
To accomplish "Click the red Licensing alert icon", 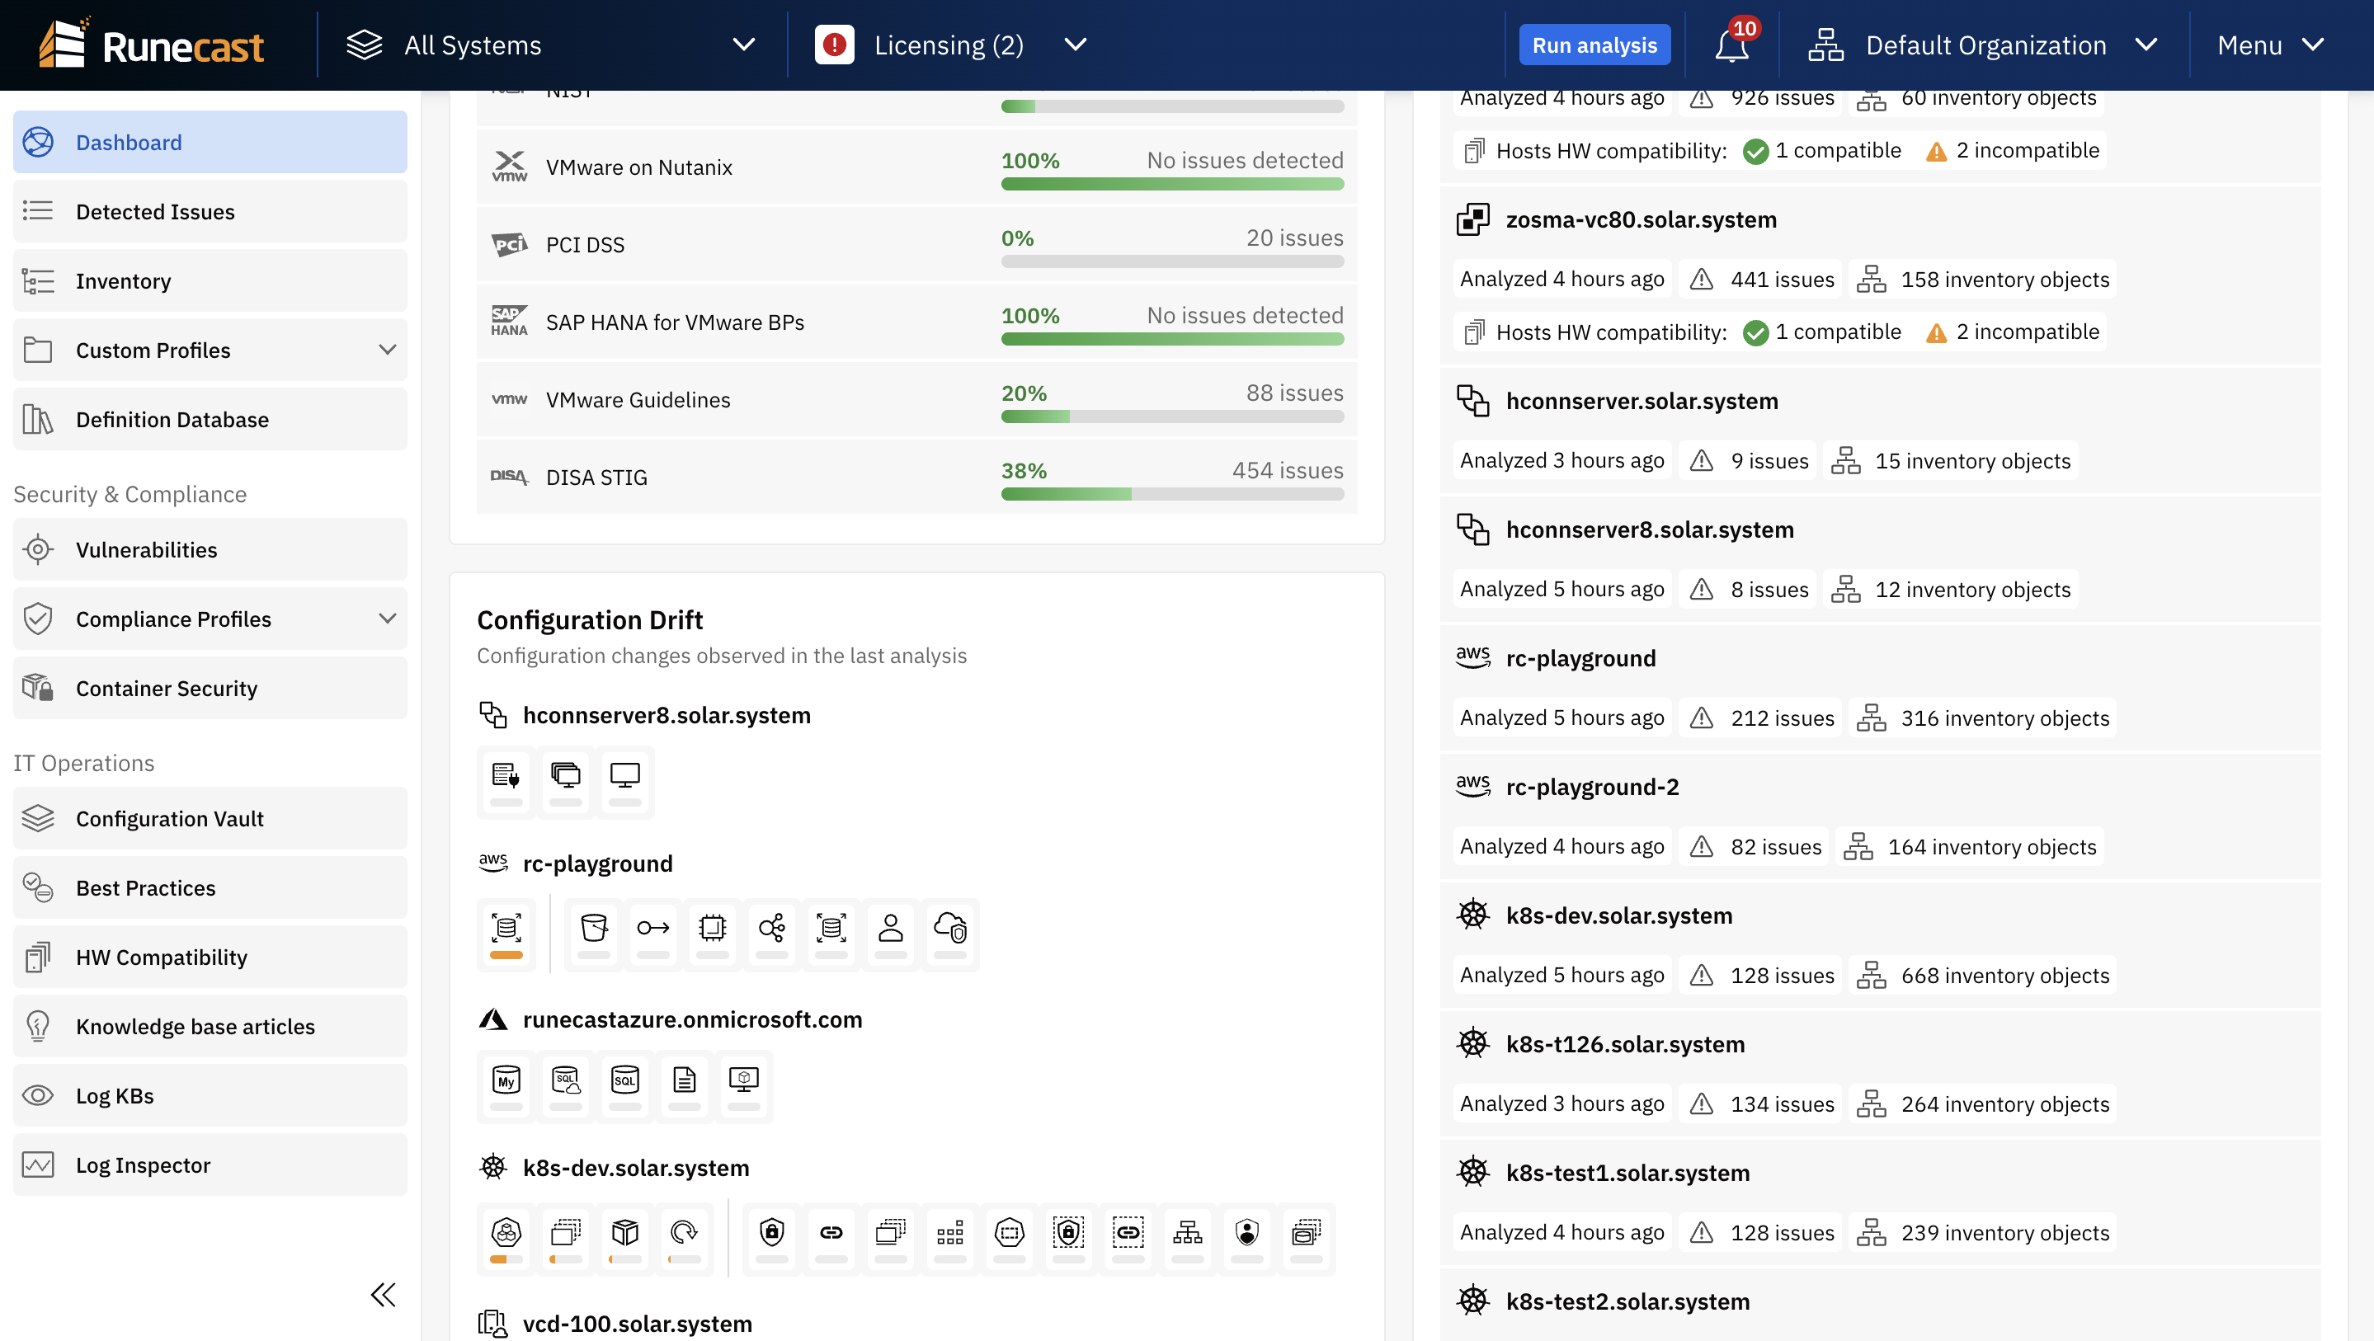I will coord(834,45).
